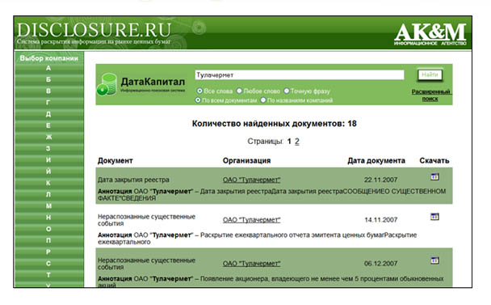Click the date 06.12.2007
Screen dimensions: 491x305
click(380, 263)
